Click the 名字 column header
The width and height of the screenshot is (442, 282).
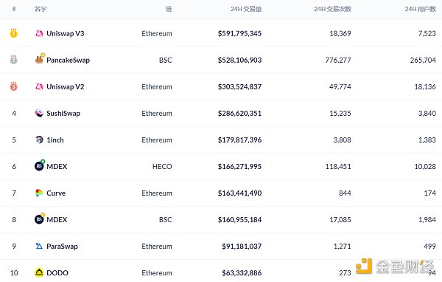(41, 9)
